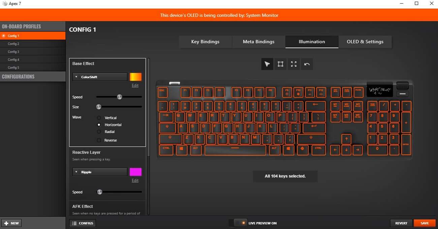Open the ColorShift base effect dropdown
The height and width of the screenshot is (229, 438).
[100, 77]
